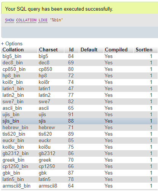Click the Id column header
This screenshot has height=191, width=158.
[x=71, y=50]
